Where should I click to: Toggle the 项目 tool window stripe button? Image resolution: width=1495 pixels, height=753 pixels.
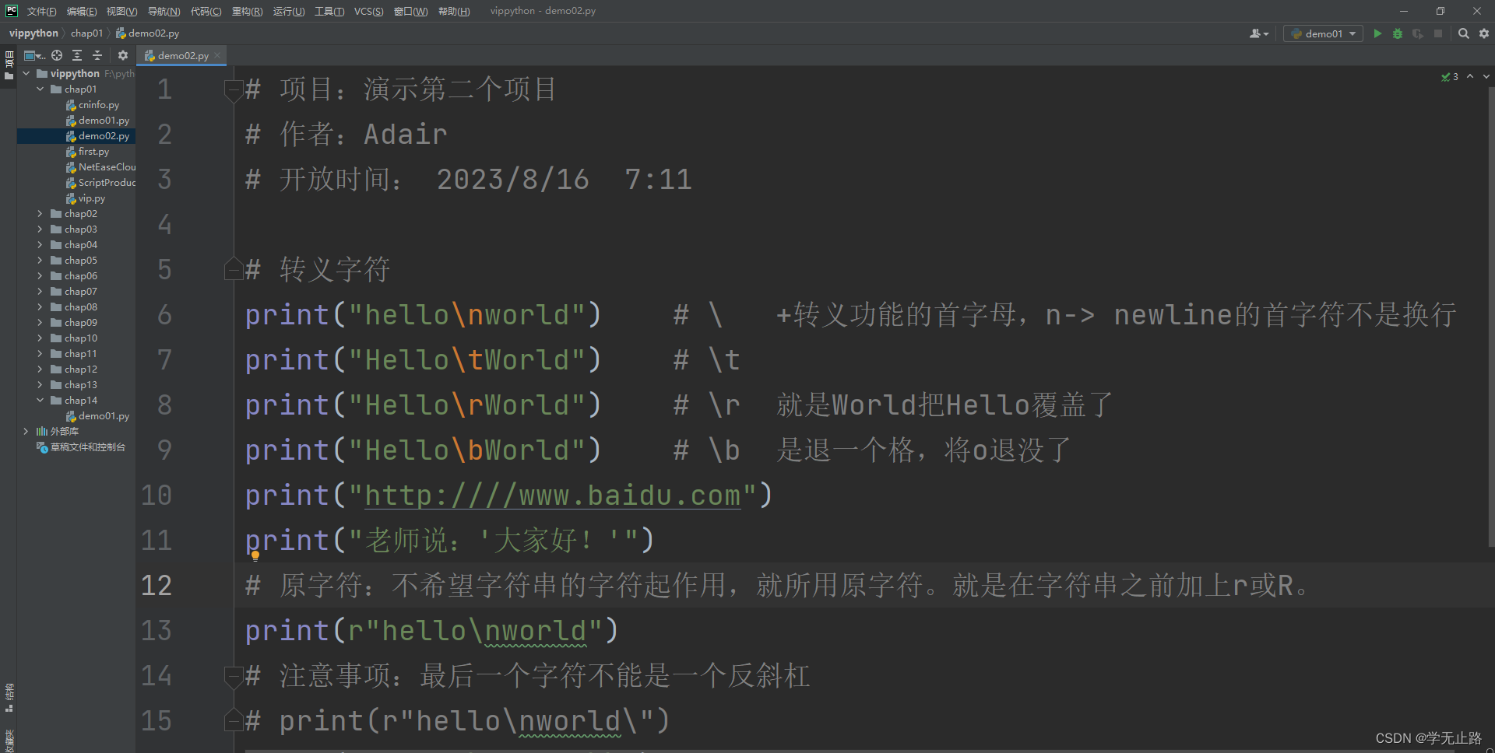(x=9, y=66)
